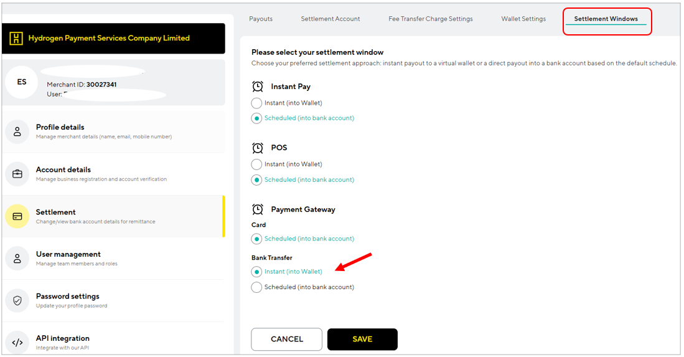
Task: Open the Settlement Account tab
Action: 330,19
